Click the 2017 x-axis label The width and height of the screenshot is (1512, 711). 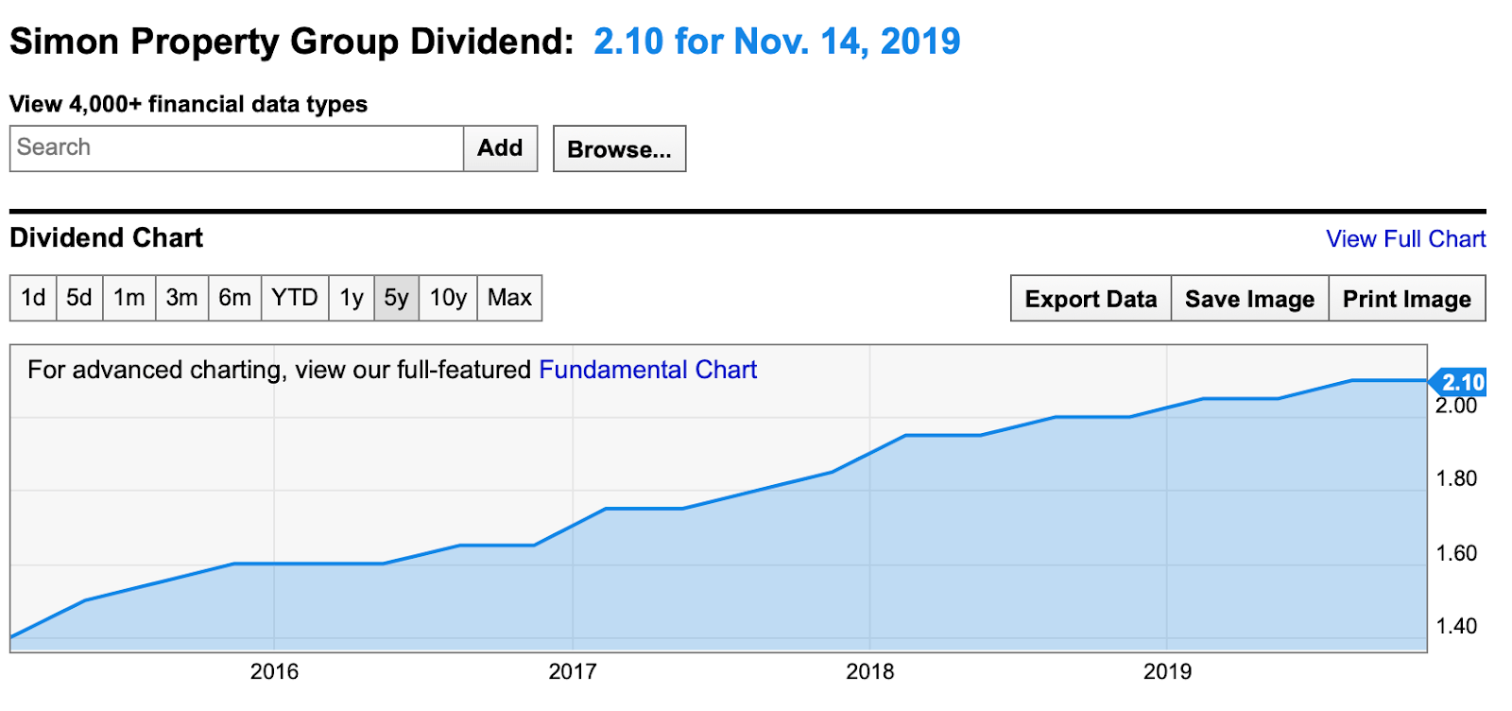click(573, 672)
